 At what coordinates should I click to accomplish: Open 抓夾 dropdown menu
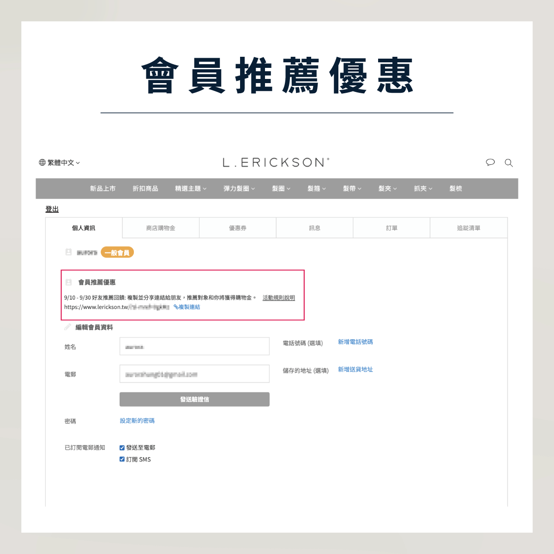pos(423,188)
